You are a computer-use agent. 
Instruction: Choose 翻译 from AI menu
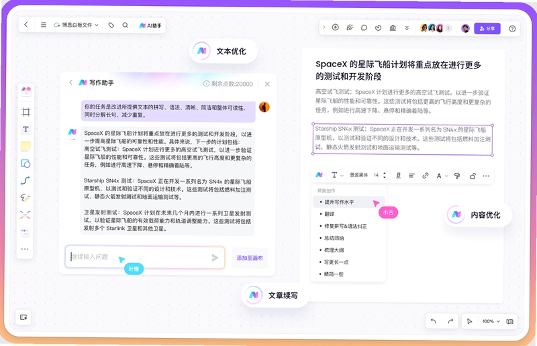(348, 214)
